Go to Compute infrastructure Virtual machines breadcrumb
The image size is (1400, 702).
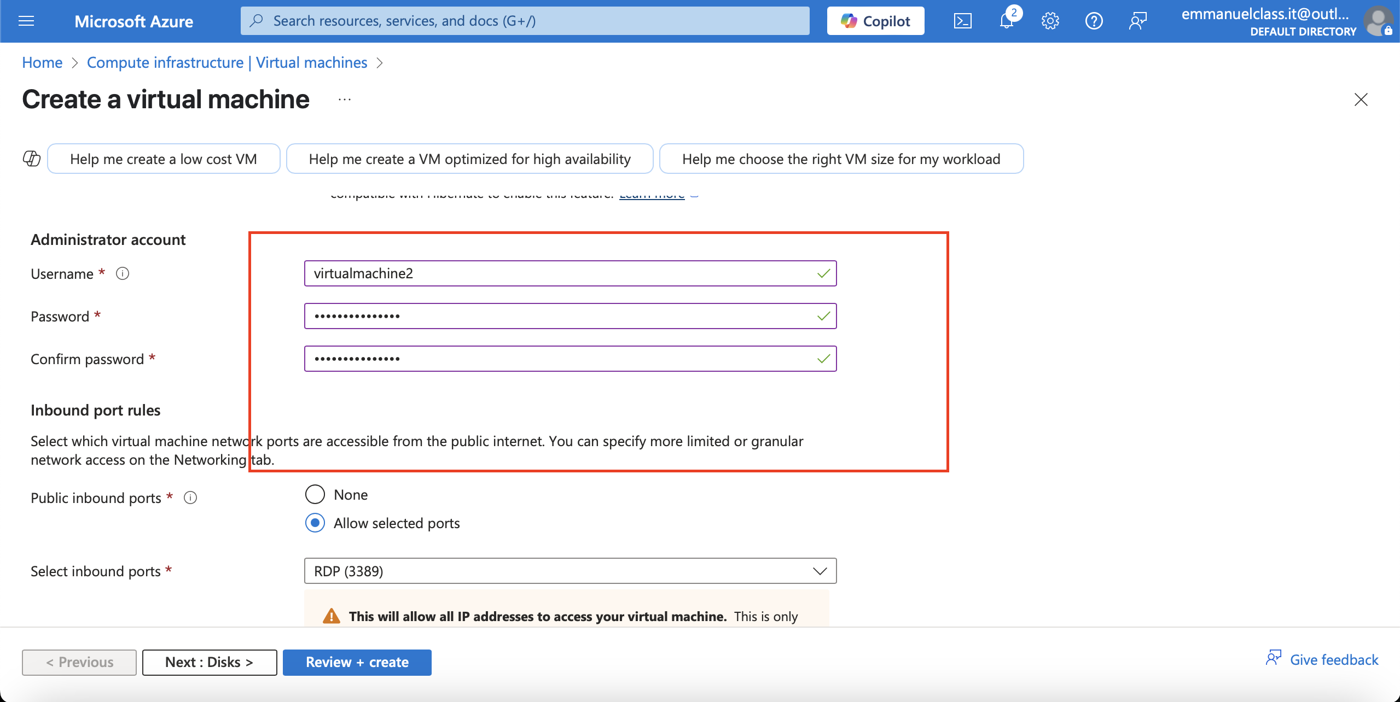coord(227,62)
